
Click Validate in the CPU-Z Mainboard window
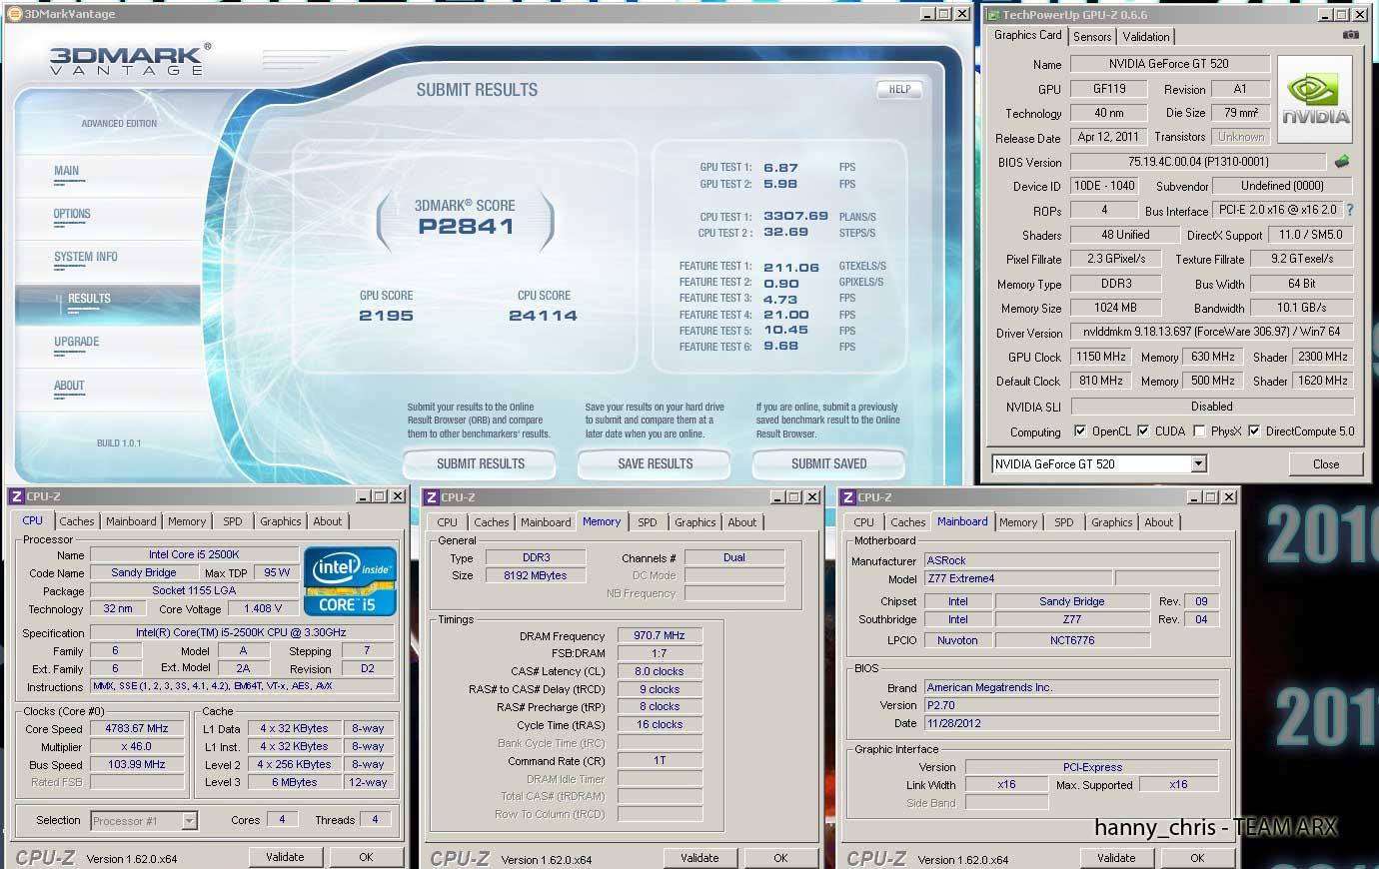tap(1116, 858)
